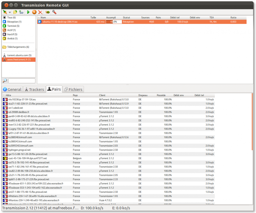Sort torrents by the Accompli column header
Viewport: 256px width, 213px height.
point(111,17)
